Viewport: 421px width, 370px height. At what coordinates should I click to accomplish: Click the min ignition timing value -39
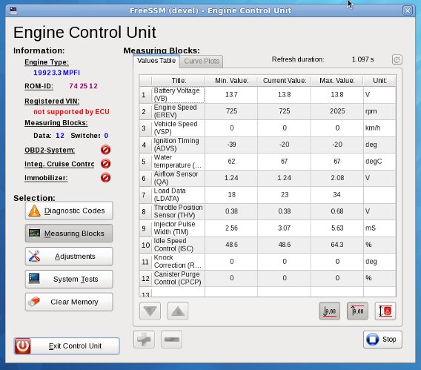coord(231,145)
